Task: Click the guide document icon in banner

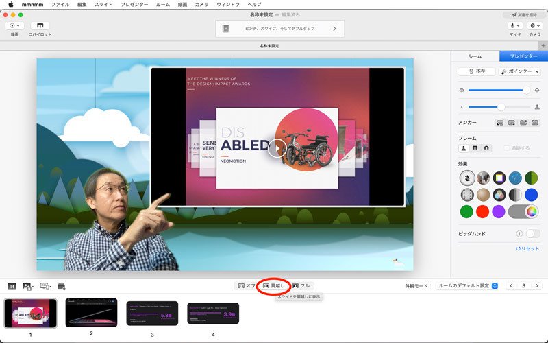Action: (x=226, y=29)
